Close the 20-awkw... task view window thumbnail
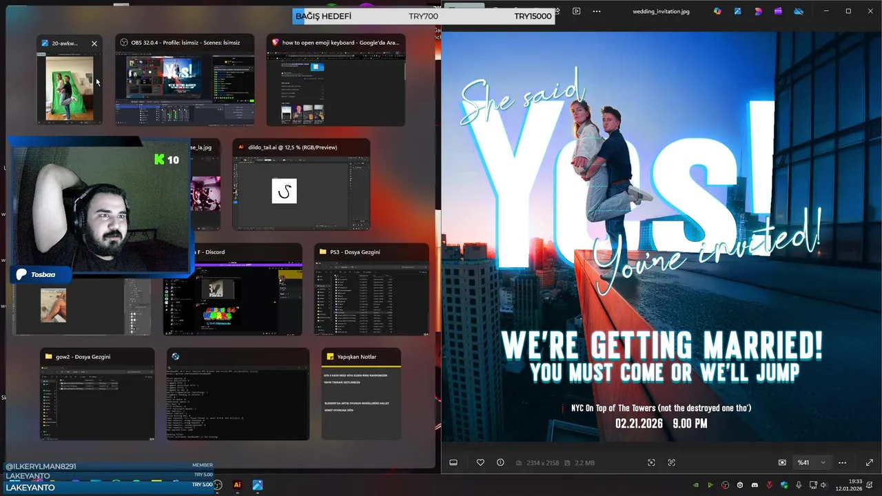 tap(94, 43)
